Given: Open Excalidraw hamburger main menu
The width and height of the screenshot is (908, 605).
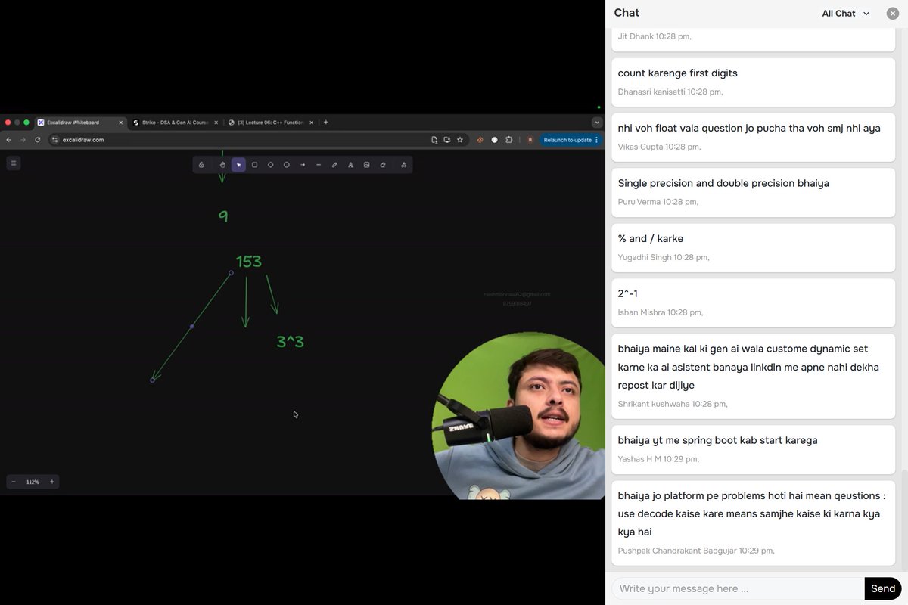Looking at the screenshot, I should click(13, 163).
